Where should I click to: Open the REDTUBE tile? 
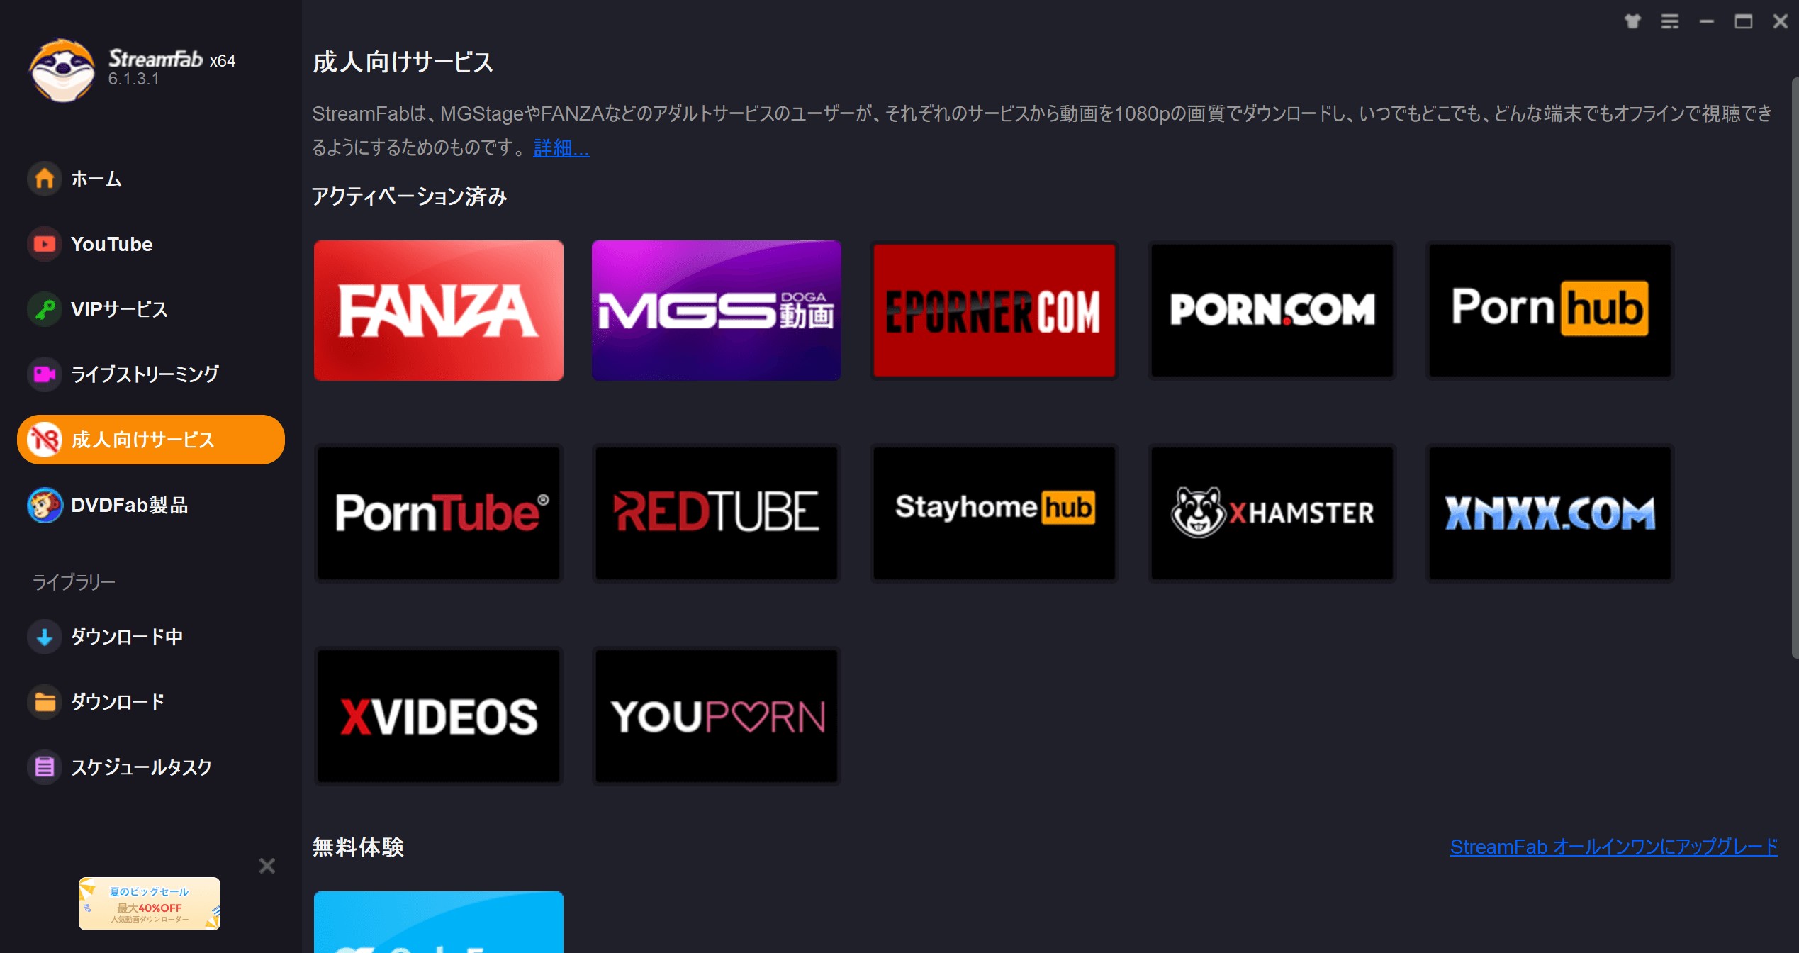click(717, 513)
